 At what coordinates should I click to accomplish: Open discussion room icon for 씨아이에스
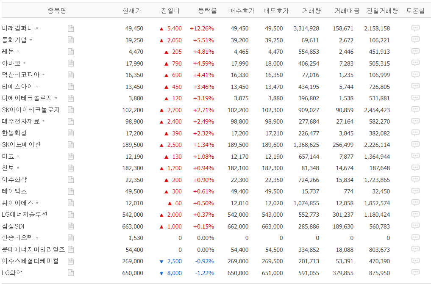[415, 203]
